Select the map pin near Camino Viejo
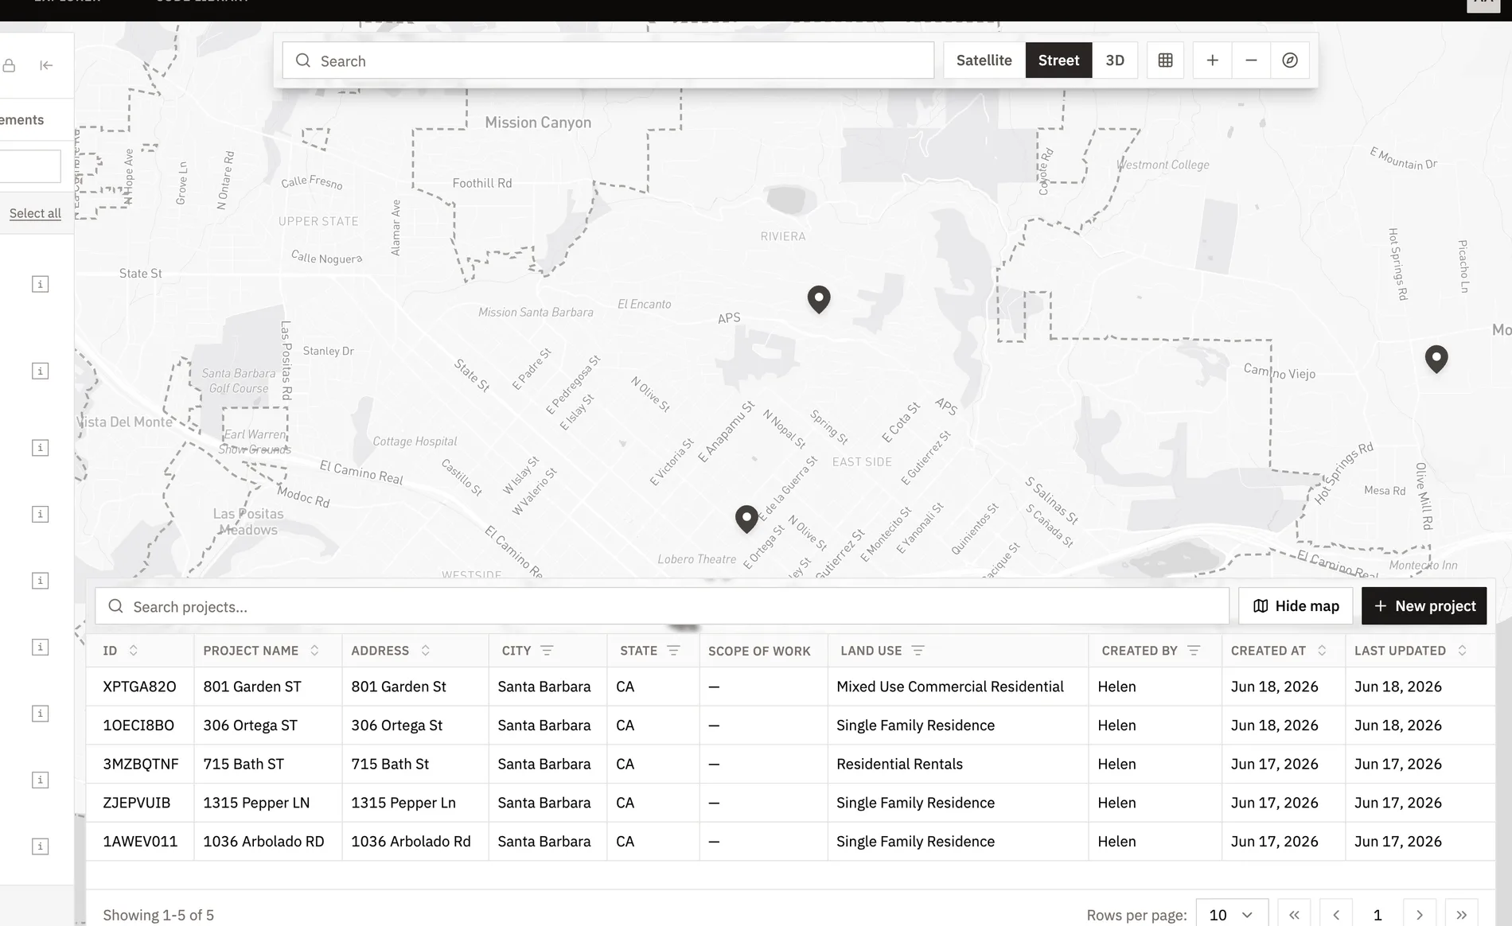The width and height of the screenshot is (1512, 926). [x=1436, y=359]
